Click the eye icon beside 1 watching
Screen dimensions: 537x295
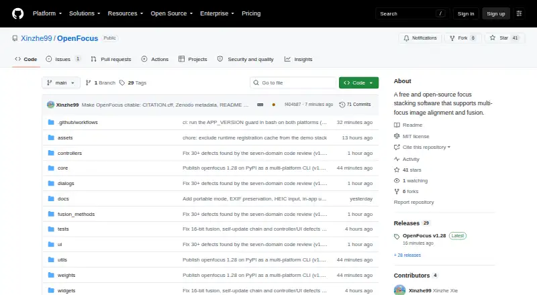click(397, 181)
